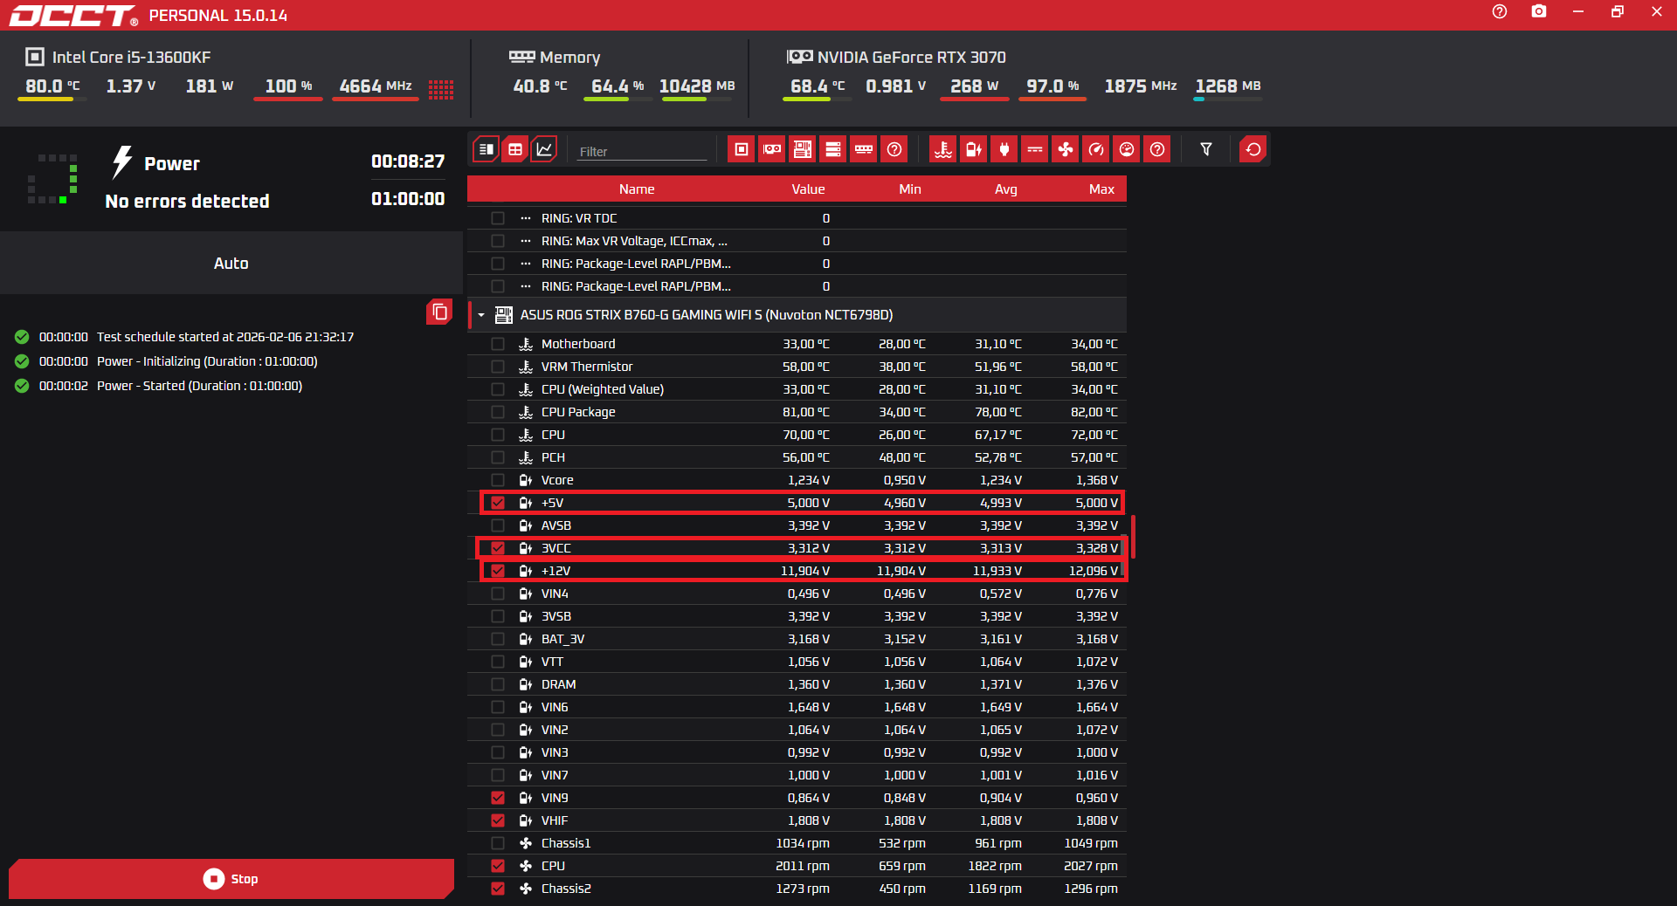Toggle the frequency gauge sensor type filter
This screenshot has height=906, width=1677.
point(1096,149)
